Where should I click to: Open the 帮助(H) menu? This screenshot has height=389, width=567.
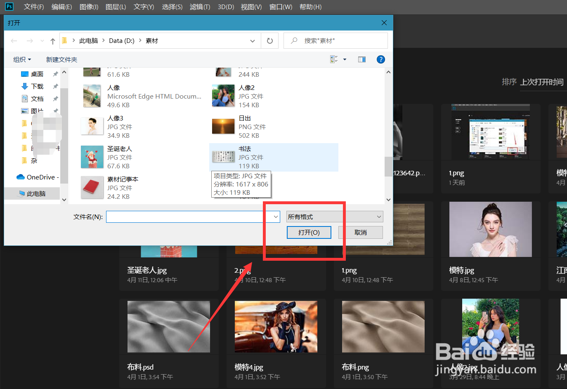[x=310, y=7]
